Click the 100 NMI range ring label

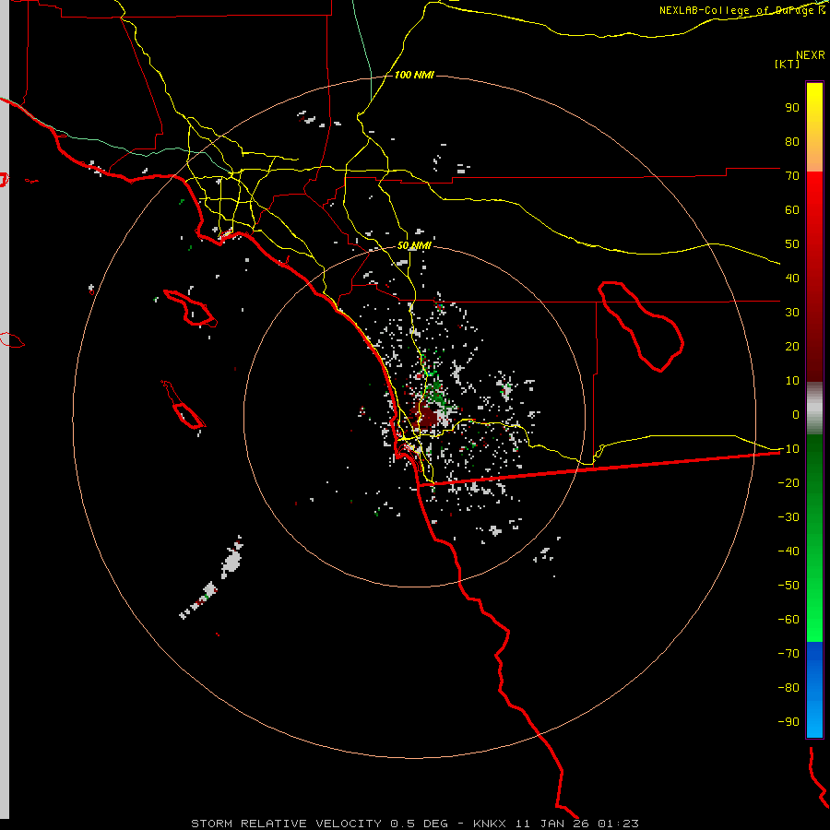point(414,75)
